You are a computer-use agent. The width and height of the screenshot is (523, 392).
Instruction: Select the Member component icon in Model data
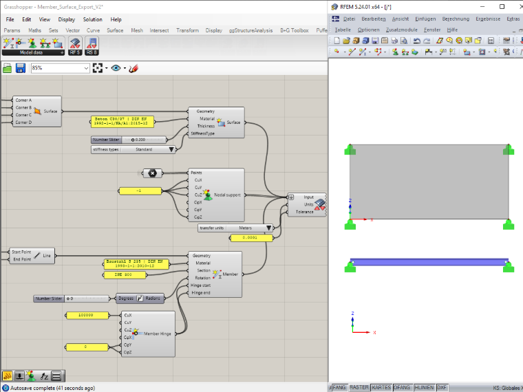coord(8,43)
